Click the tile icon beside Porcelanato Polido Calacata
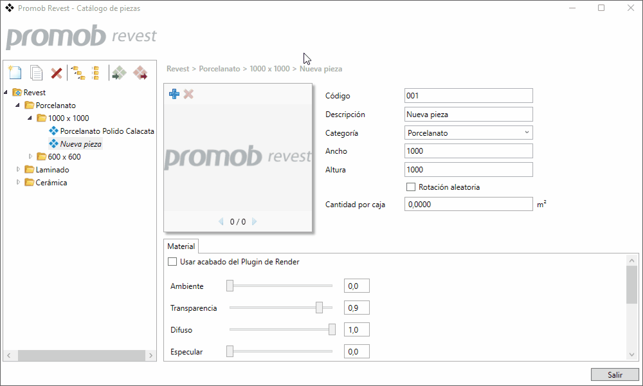This screenshot has height=386, width=643. pyautogui.click(x=53, y=131)
